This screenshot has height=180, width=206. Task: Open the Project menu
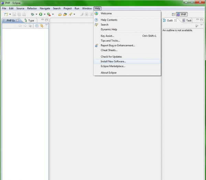tap(68, 8)
